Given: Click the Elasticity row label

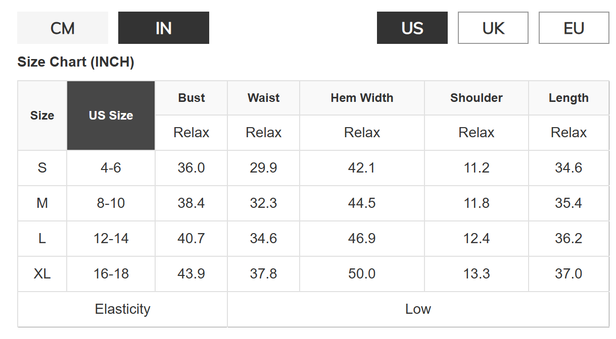Looking at the screenshot, I should [122, 309].
